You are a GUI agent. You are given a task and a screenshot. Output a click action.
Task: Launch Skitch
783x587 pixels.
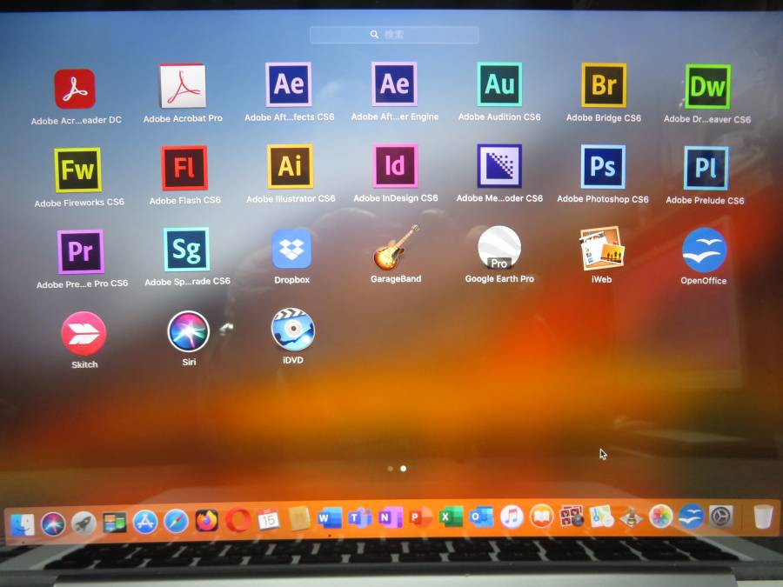84,333
